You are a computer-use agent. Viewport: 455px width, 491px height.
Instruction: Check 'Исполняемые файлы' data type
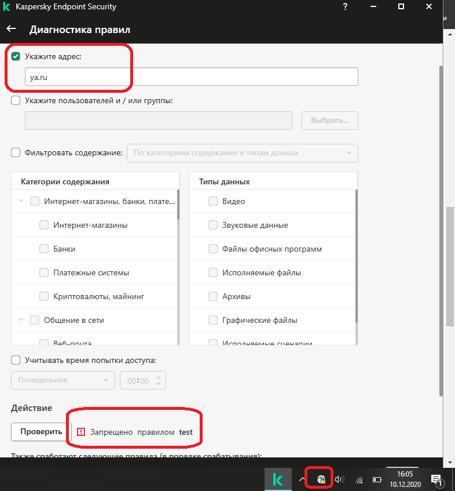(x=213, y=272)
